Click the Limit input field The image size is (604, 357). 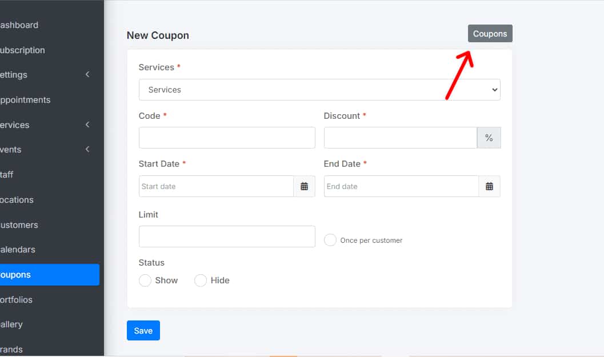point(227,236)
